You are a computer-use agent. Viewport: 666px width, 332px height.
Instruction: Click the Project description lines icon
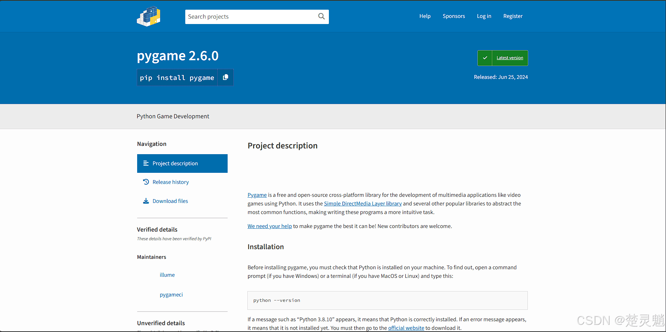pyautogui.click(x=146, y=163)
